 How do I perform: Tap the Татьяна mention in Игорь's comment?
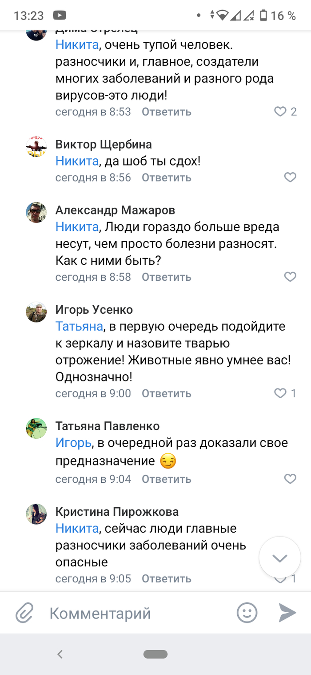[x=79, y=327]
